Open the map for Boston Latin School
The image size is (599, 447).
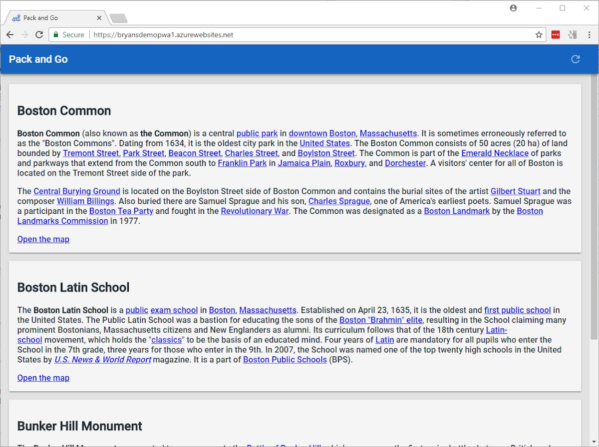[x=43, y=378]
